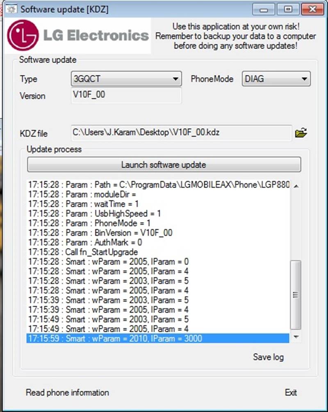Click the log scrollbar thumb
Viewport: 328px width, 412px height.
point(296,294)
